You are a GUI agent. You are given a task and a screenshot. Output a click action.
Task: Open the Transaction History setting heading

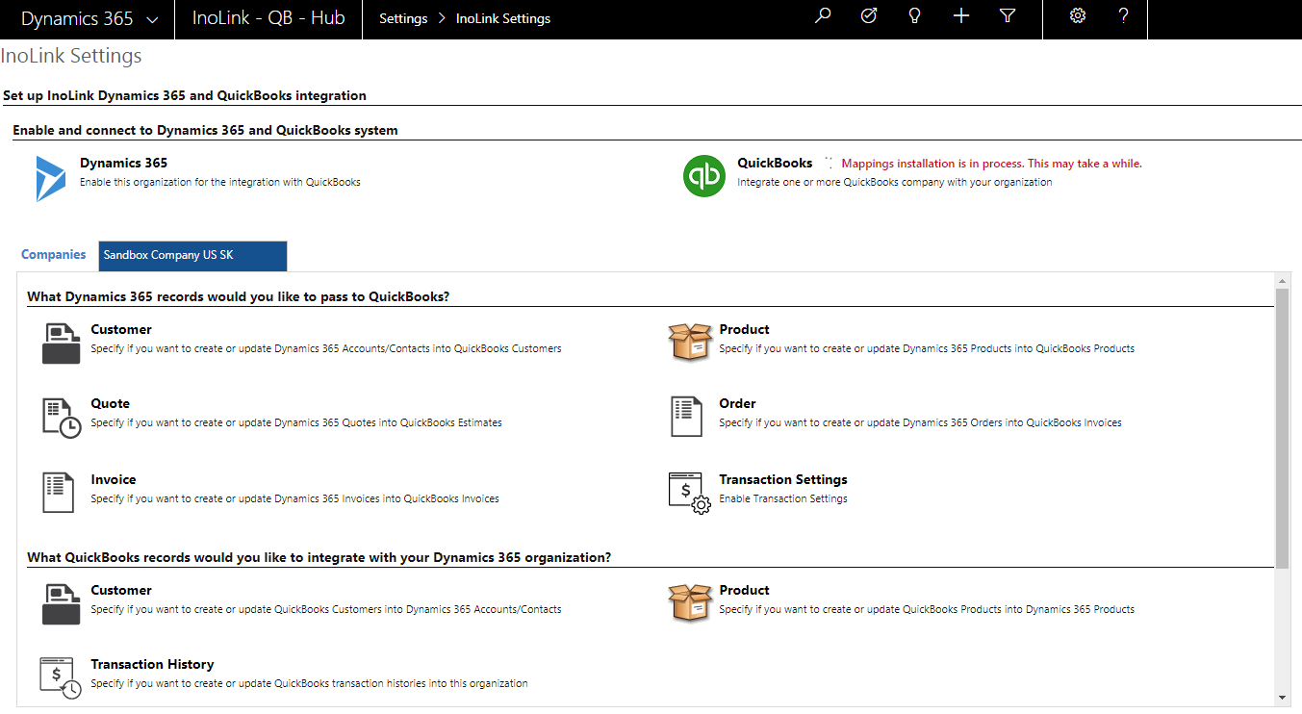pos(152,664)
